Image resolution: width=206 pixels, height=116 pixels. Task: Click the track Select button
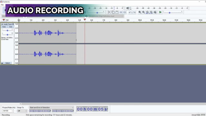[8, 63]
